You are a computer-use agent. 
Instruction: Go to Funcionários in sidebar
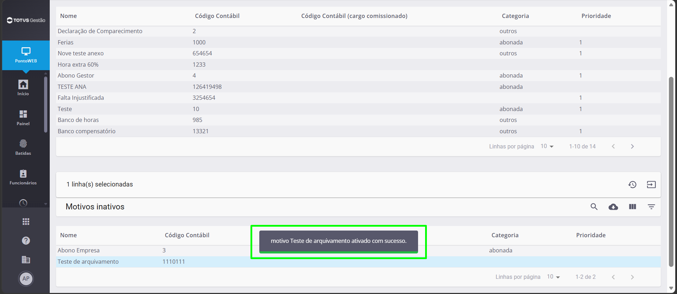pos(23,177)
